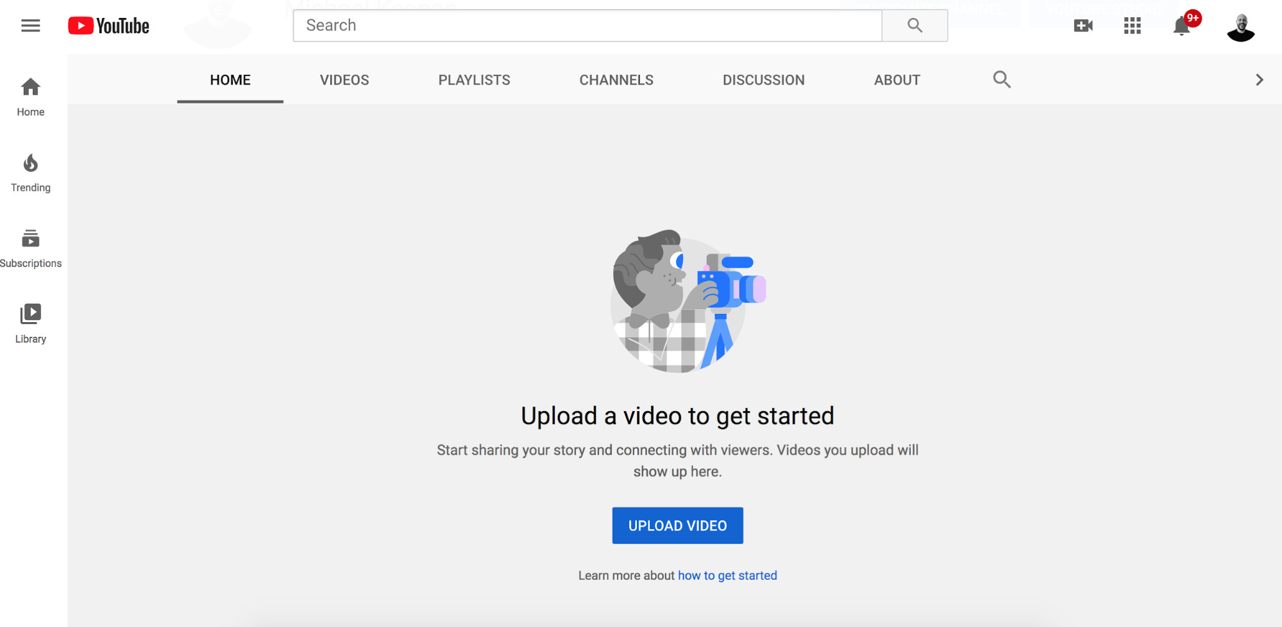Switch to the Playlists tab

[x=474, y=80]
